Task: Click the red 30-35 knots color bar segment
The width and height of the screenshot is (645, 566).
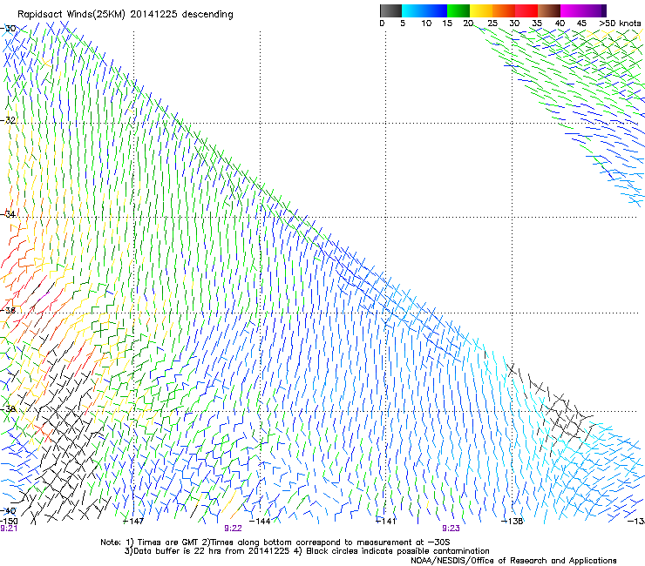Action: [526, 10]
